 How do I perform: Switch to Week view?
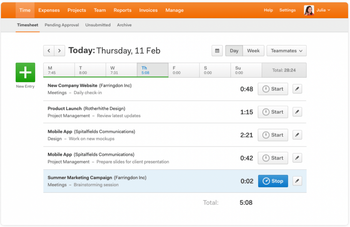pos(253,51)
